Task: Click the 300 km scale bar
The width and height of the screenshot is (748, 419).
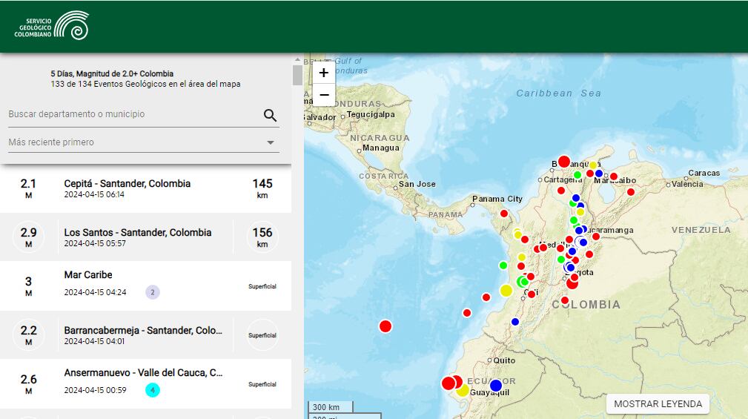Action: [331, 407]
